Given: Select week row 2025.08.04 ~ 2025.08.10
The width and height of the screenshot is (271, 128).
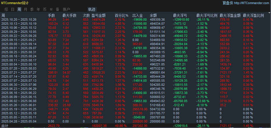Looking at the screenshot, I should [136, 64].
